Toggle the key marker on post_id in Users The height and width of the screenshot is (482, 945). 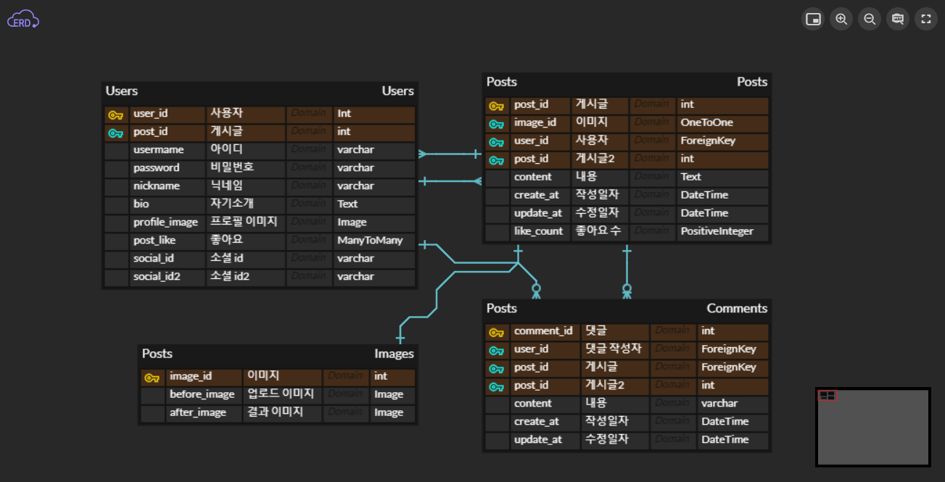tap(116, 132)
